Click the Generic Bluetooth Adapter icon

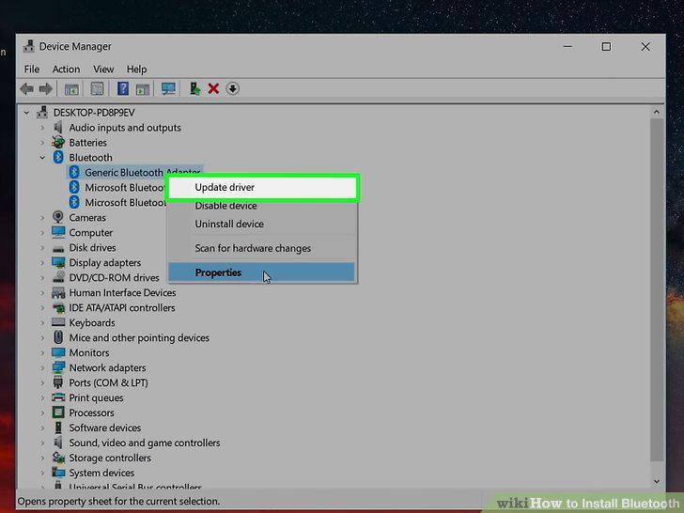(74, 172)
